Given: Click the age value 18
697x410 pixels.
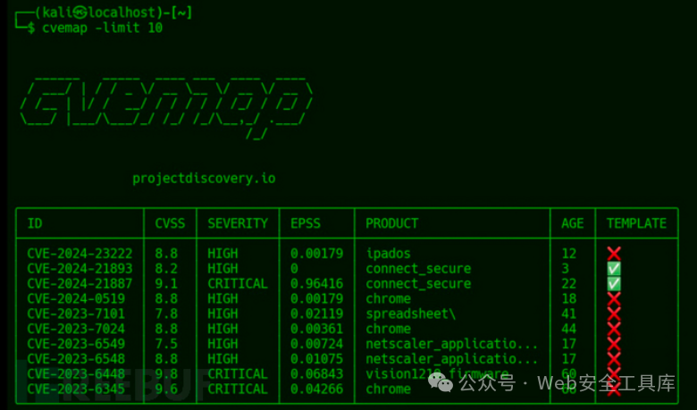Looking at the screenshot, I should 569,299.
